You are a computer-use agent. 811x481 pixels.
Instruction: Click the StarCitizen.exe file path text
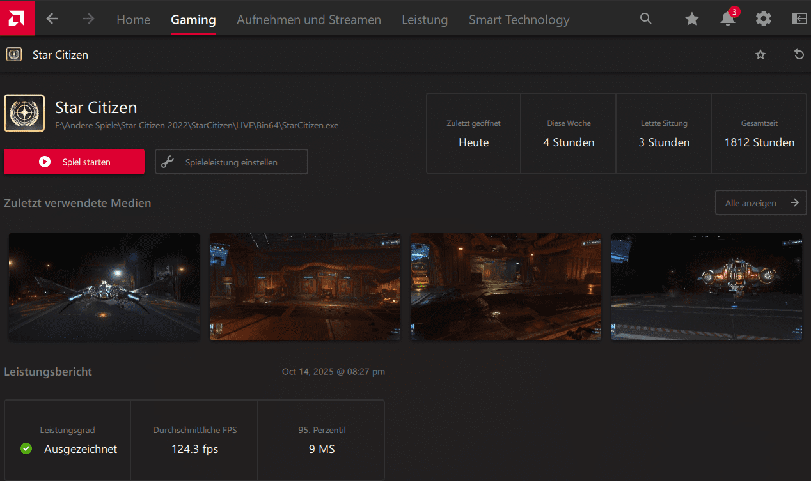point(197,126)
